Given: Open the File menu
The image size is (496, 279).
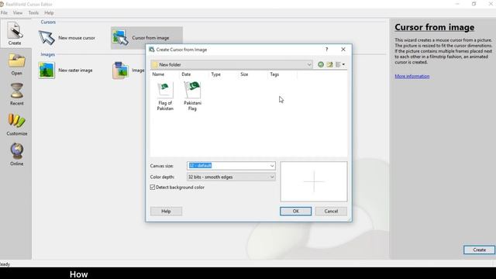Looking at the screenshot, I should (4, 13).
